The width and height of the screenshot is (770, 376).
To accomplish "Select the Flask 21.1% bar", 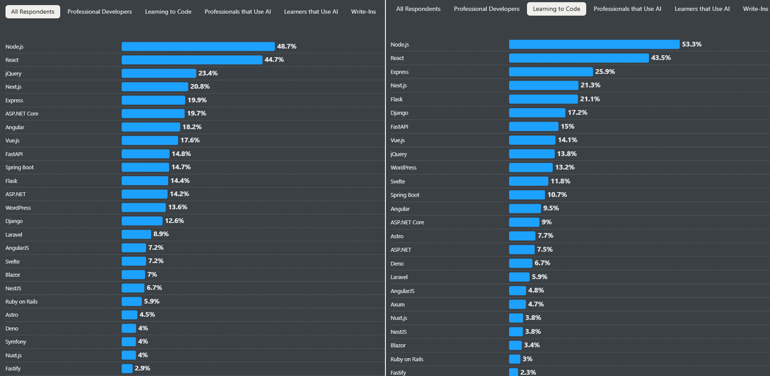I will coord(543,99).
